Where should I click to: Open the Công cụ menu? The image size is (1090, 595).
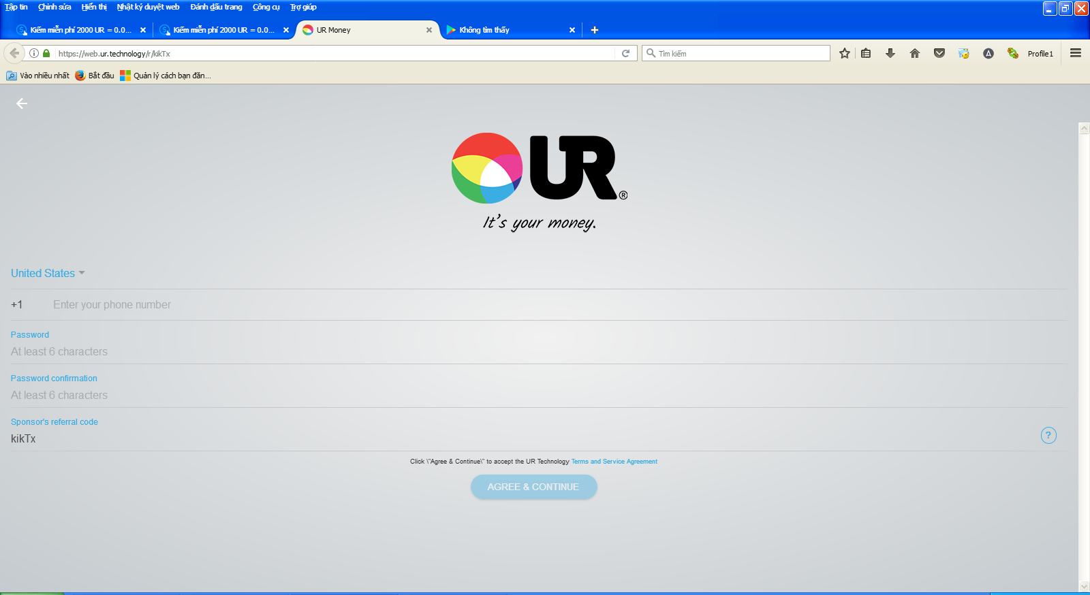(266, 7)
